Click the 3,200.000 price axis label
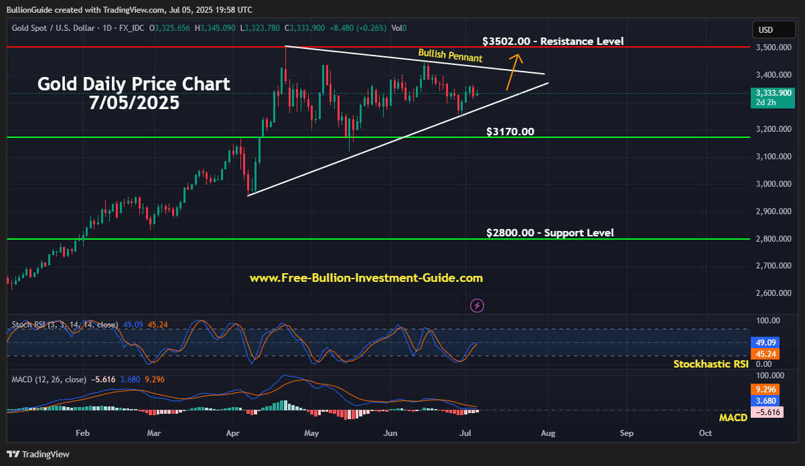Image resolution: width=805 pixels, height=466 pixels. pyautogui.click(x=772, y=129)
